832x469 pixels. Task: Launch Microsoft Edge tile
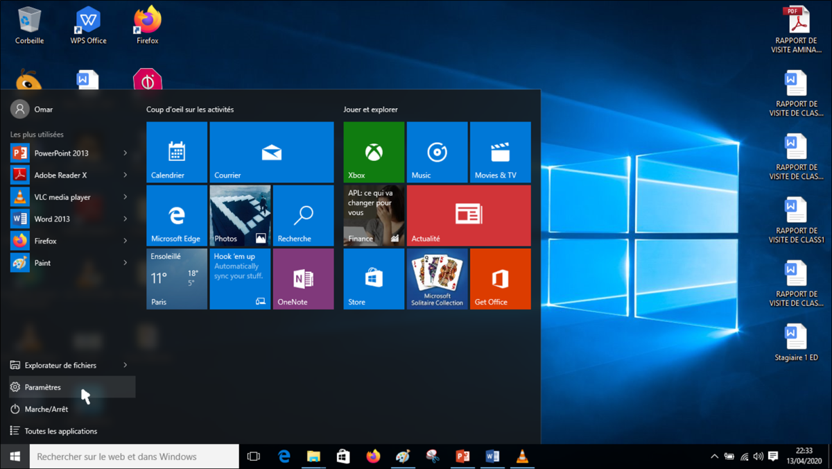(177, 215)
